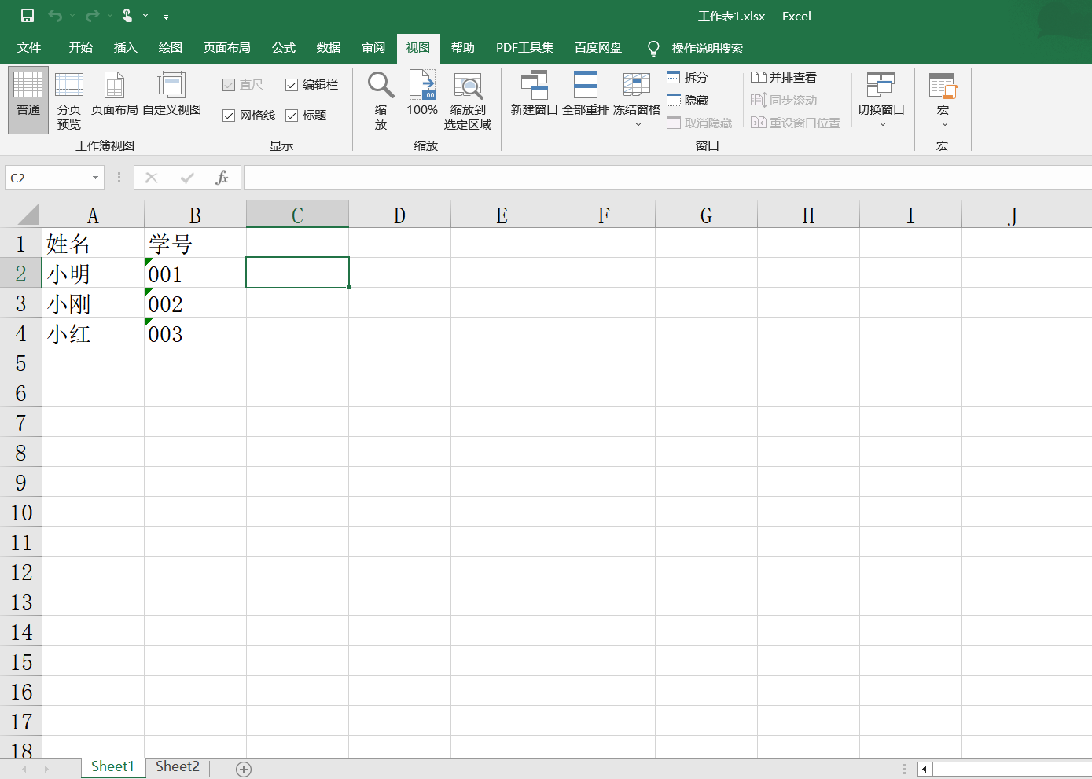Switch to Sheet1 tab
This screenshot has height=779, width=1092.
pos(112,767)
